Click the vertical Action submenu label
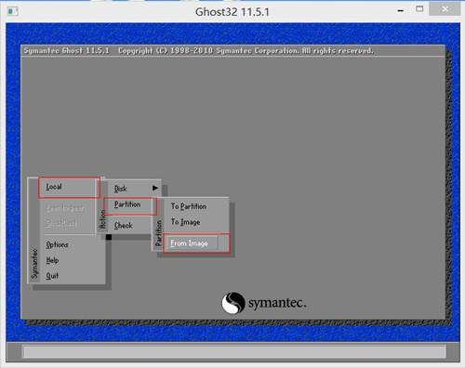This screenshot has height=368, width=465. pos(102,219)
